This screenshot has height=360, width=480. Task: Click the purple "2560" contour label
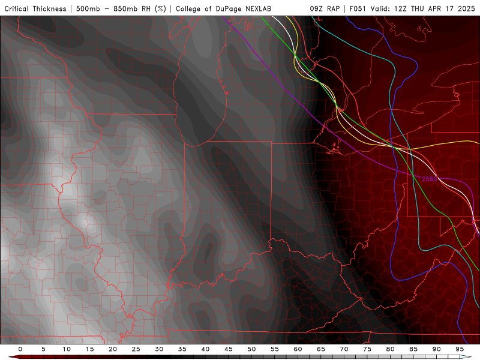click(x=430, y=179)
